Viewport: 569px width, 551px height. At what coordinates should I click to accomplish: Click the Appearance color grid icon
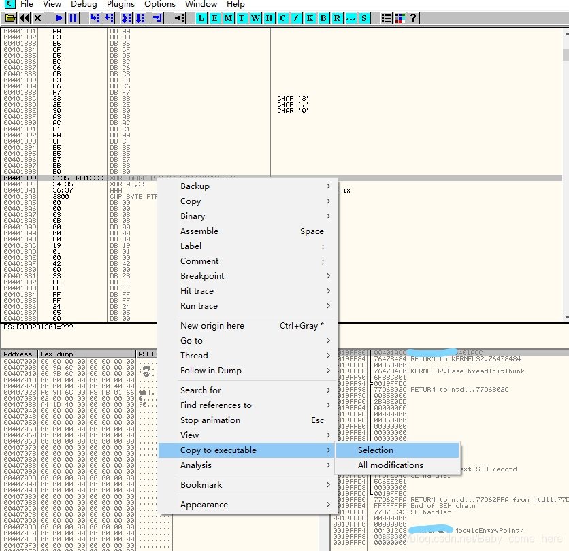(400, 18)
